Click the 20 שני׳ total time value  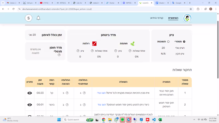tap(32, 35)
